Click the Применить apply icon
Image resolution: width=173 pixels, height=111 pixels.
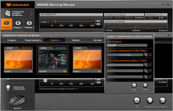pos(150,101)
